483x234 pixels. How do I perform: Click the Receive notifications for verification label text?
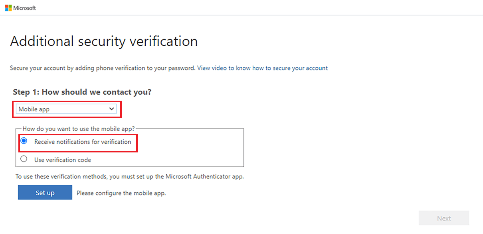[83, 142]
